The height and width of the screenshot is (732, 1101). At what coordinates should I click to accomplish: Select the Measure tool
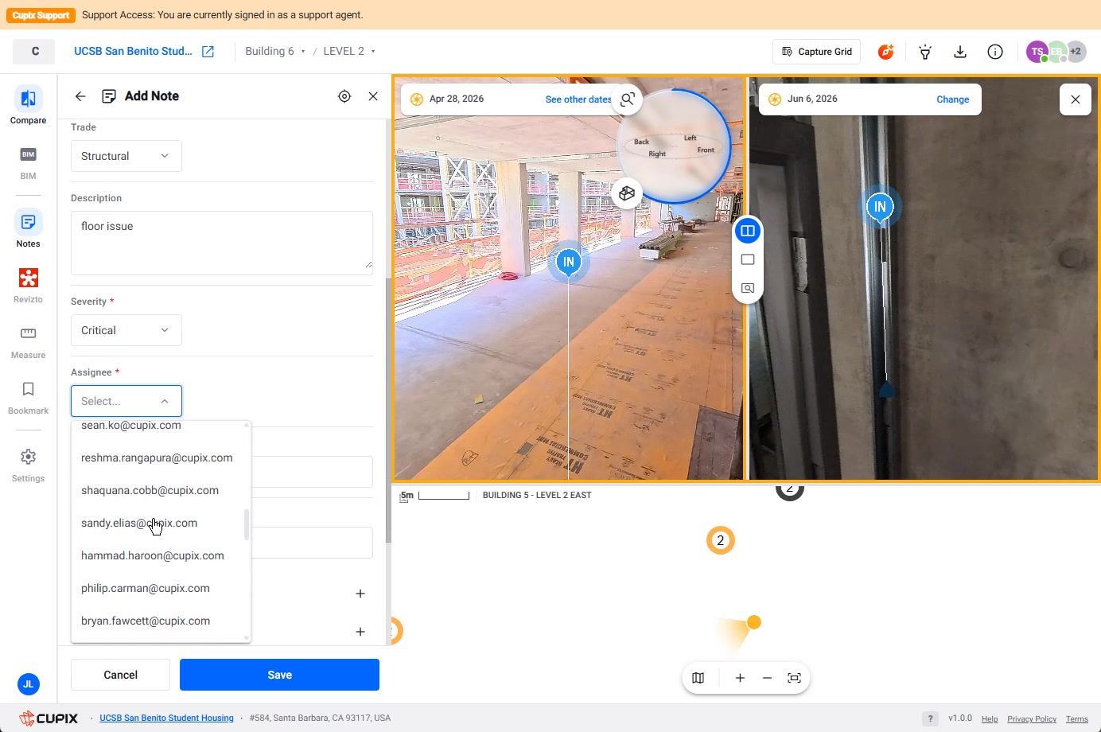(28, 341)
